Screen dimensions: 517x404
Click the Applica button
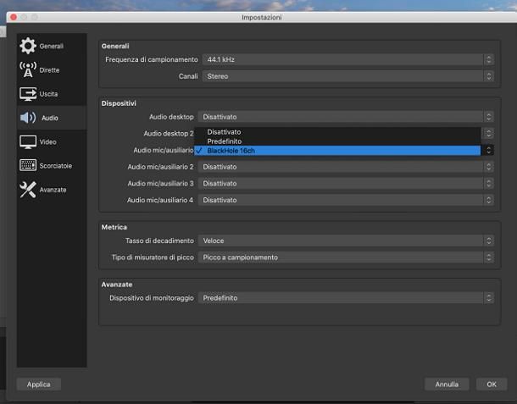[39, 385]
